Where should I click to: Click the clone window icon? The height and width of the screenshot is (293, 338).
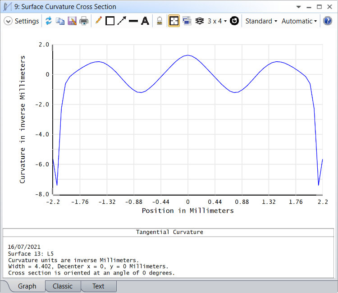(187, 21)
